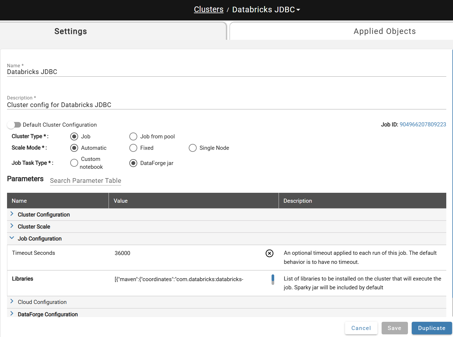Click the Duplicate button
Image resolution: width=453 pixels, height=337 pixels.
432,328
